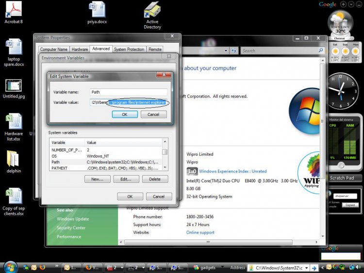Click the Delete system variable button
This screenshot has height=273, width=364.
(x=155, y=179)
